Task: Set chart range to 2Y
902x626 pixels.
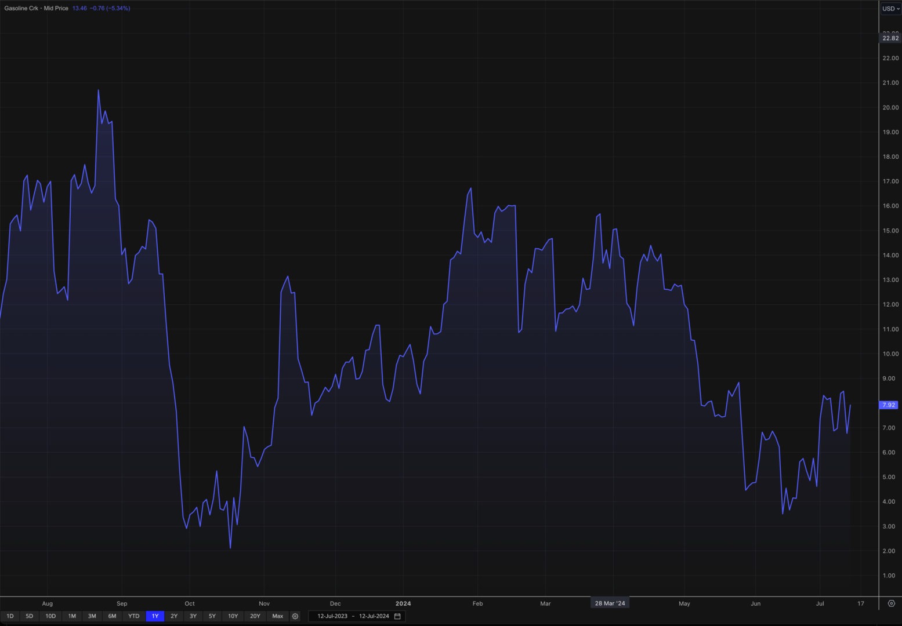Action: (174, 616)
